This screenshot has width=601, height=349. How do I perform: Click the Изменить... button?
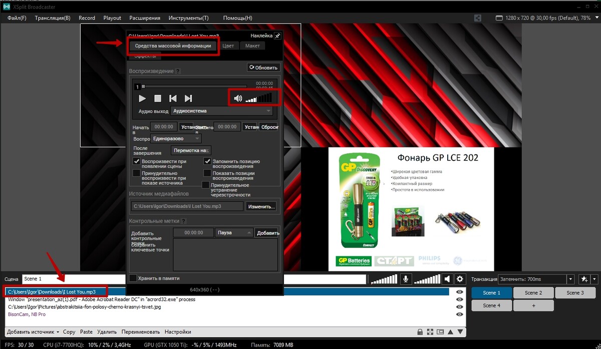pyautogui.click(x=261, y=206)
